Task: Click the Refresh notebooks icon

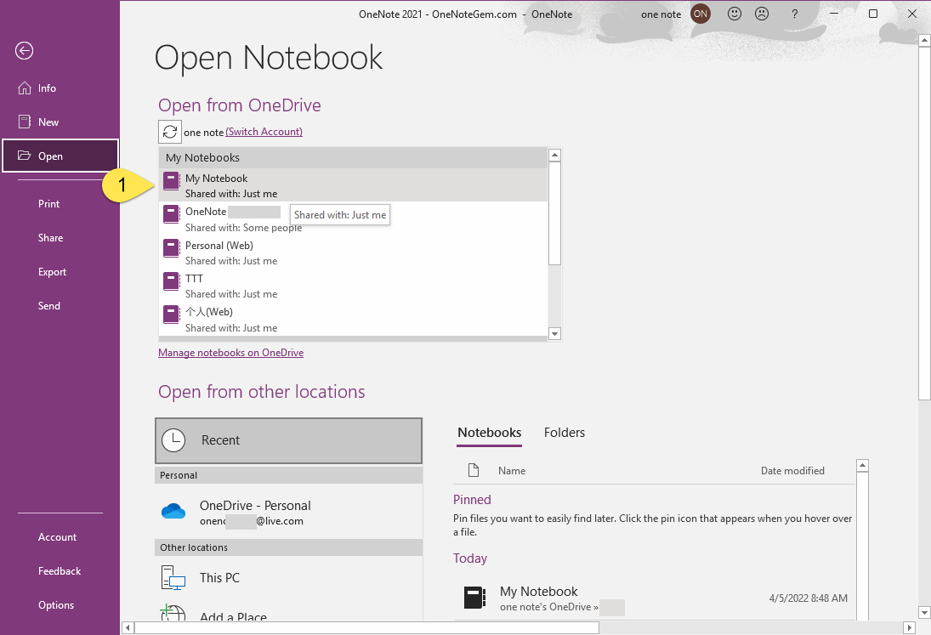Action: (x=169, y=131)
